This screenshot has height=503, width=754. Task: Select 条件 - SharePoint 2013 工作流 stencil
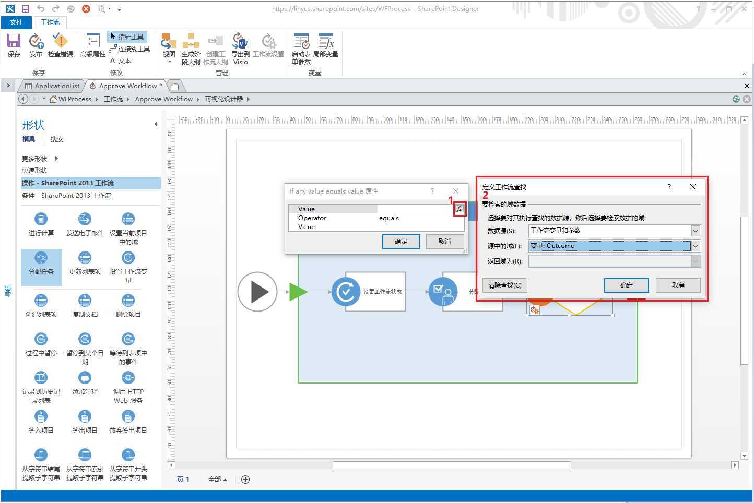66,195
